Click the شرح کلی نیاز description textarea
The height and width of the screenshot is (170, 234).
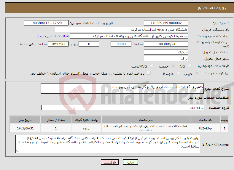(122, 89)
